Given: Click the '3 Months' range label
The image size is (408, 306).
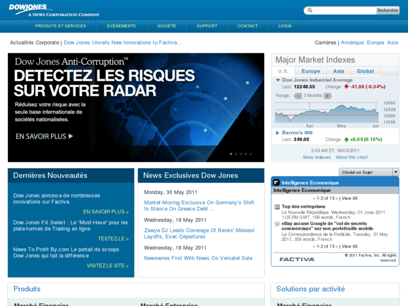Looking at the screenshot, I should coord(313,95).
